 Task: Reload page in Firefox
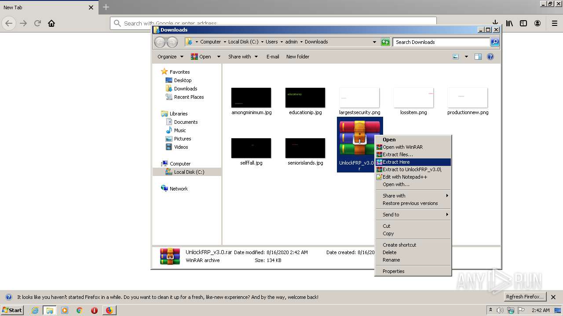(x=37, y=23)
